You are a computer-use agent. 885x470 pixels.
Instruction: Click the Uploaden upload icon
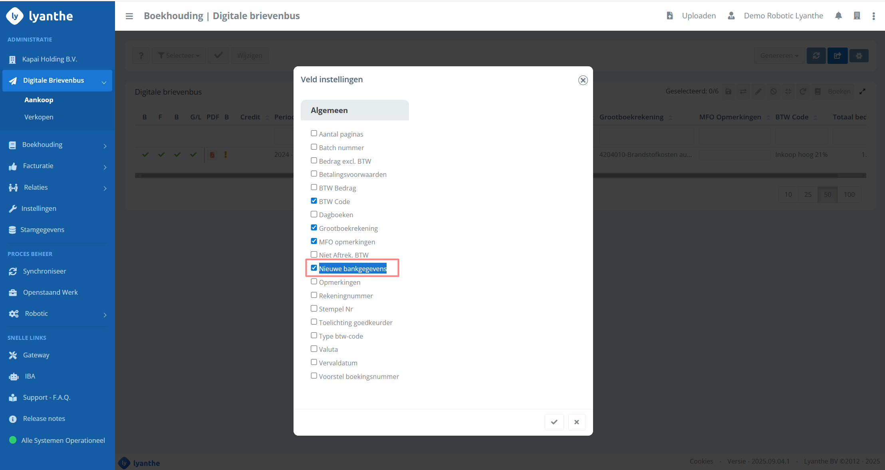point(670,16)
